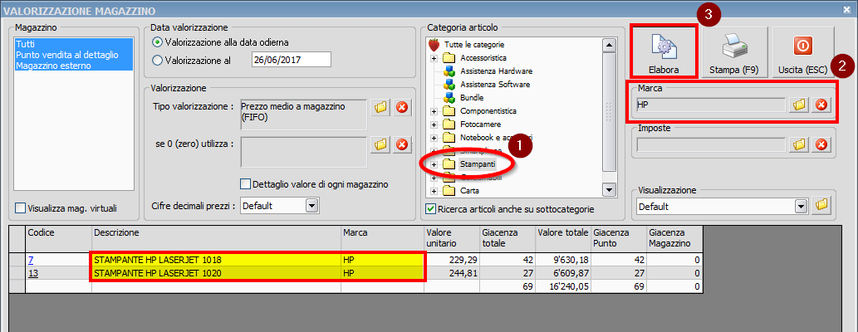
Task: Select 'Valorizzazione al' radio button
Action: (x=158, y=61)
